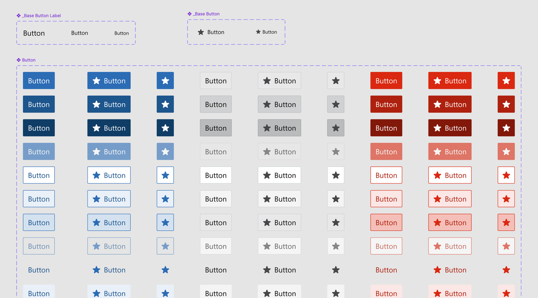538x298 pixels.
Task: Select the red-outlined star-only button in row six
Action: [506, 199]
